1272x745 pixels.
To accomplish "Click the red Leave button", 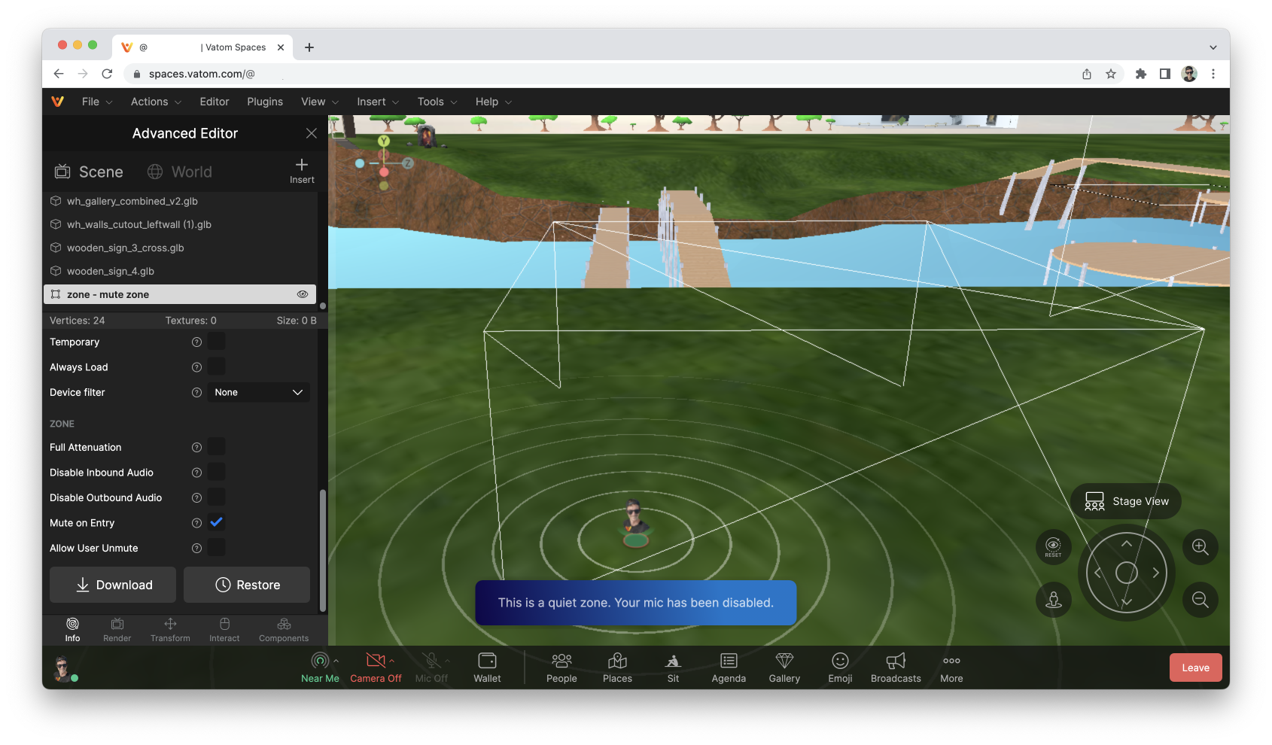I will [x=1195, y=667].
